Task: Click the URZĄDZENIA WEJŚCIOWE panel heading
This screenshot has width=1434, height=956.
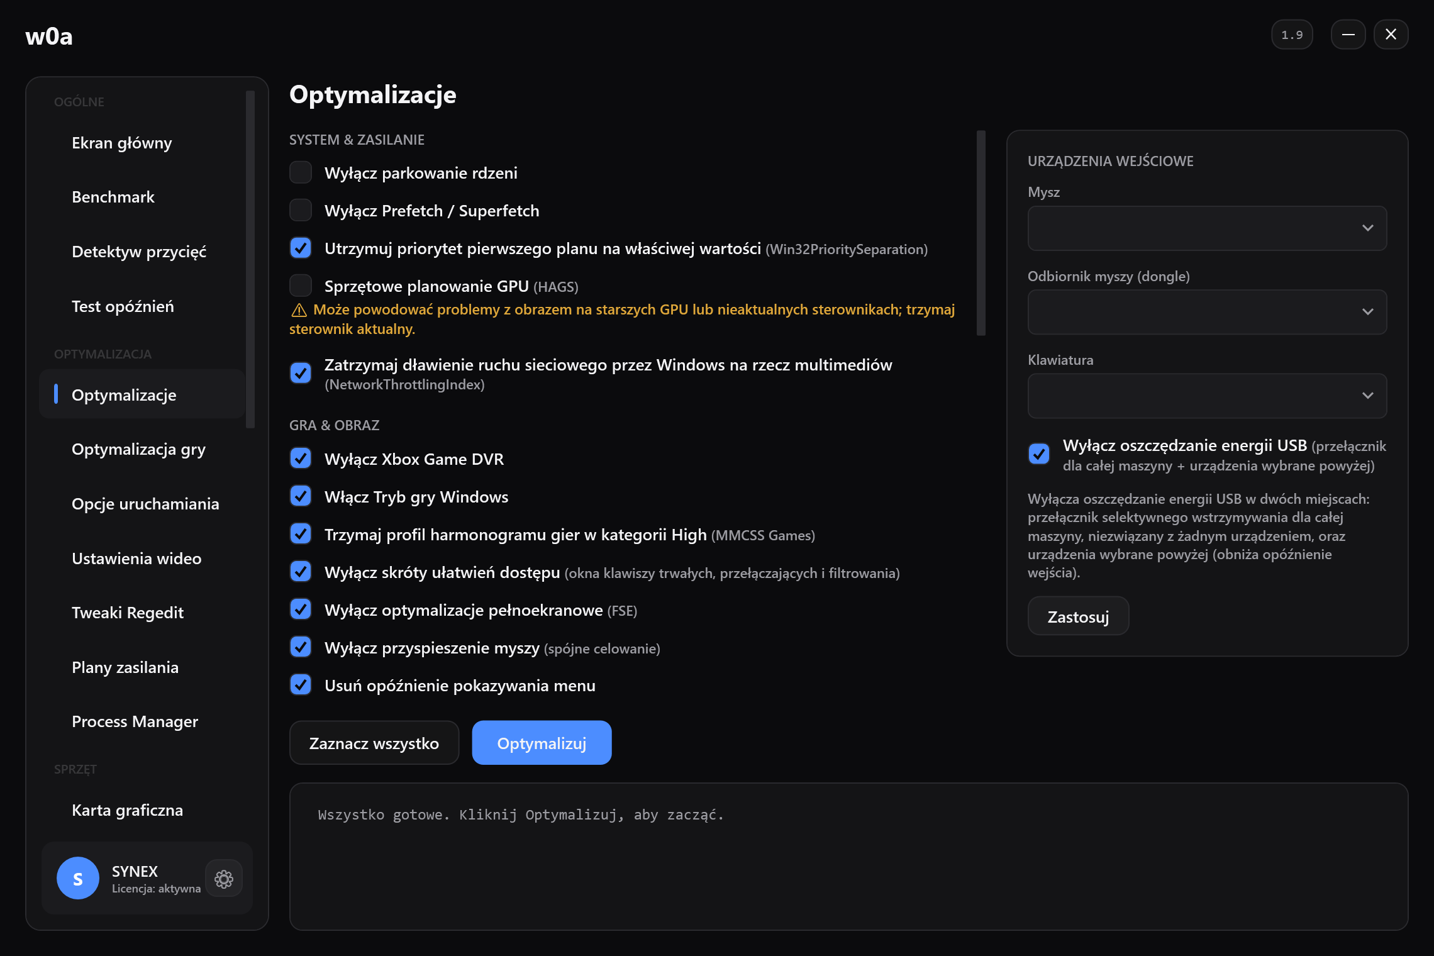Action: tap(1110, 161)
